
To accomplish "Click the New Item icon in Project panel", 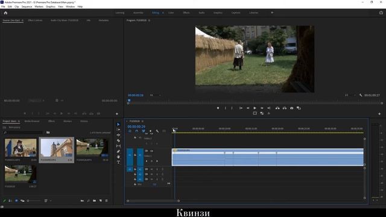I will point(101,201).
